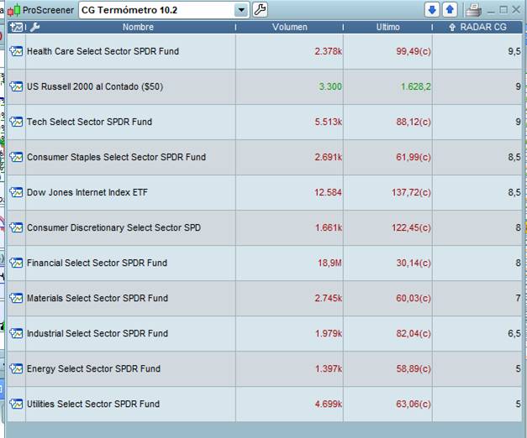Open the CG Termómetro 10.2 screener dropdown

[242, 10]
